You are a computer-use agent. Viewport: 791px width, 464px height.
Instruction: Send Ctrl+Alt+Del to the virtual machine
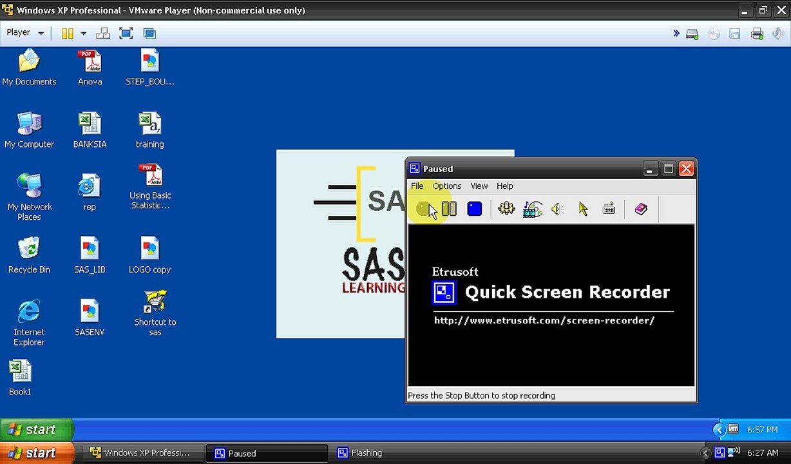coord(103,34)
